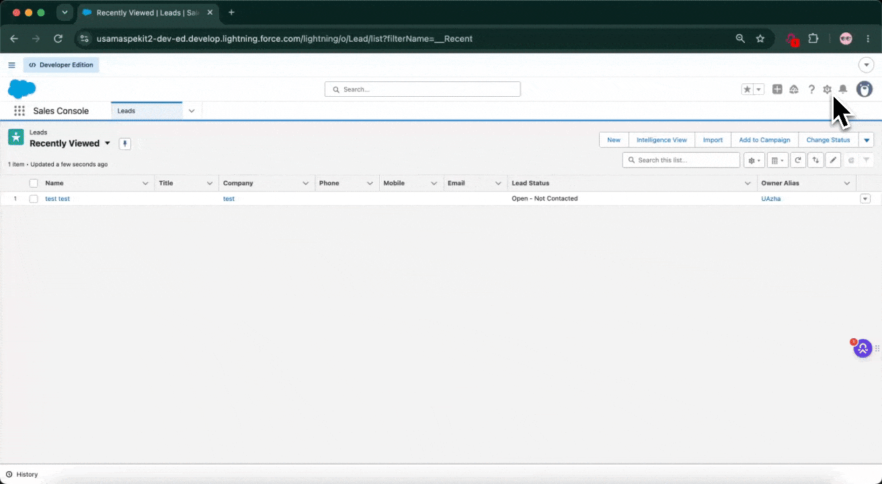Open Owner Alias column menu
Viewport: 882px width, 484px height.
847,183
